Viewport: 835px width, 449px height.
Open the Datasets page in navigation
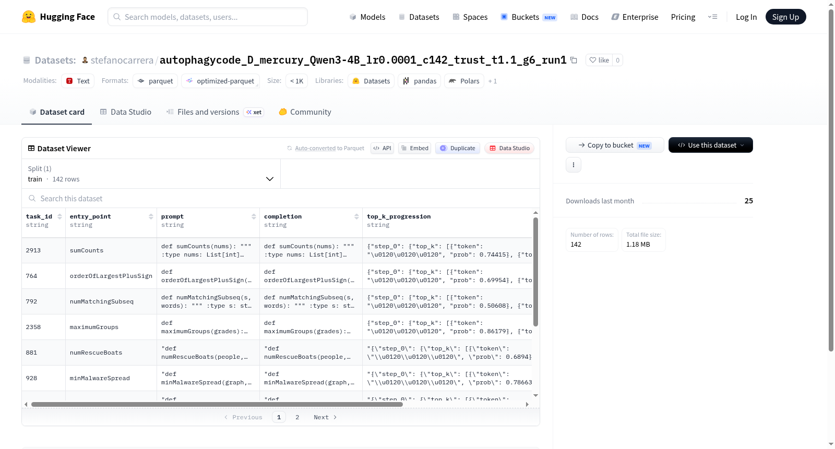click(419, 17)
